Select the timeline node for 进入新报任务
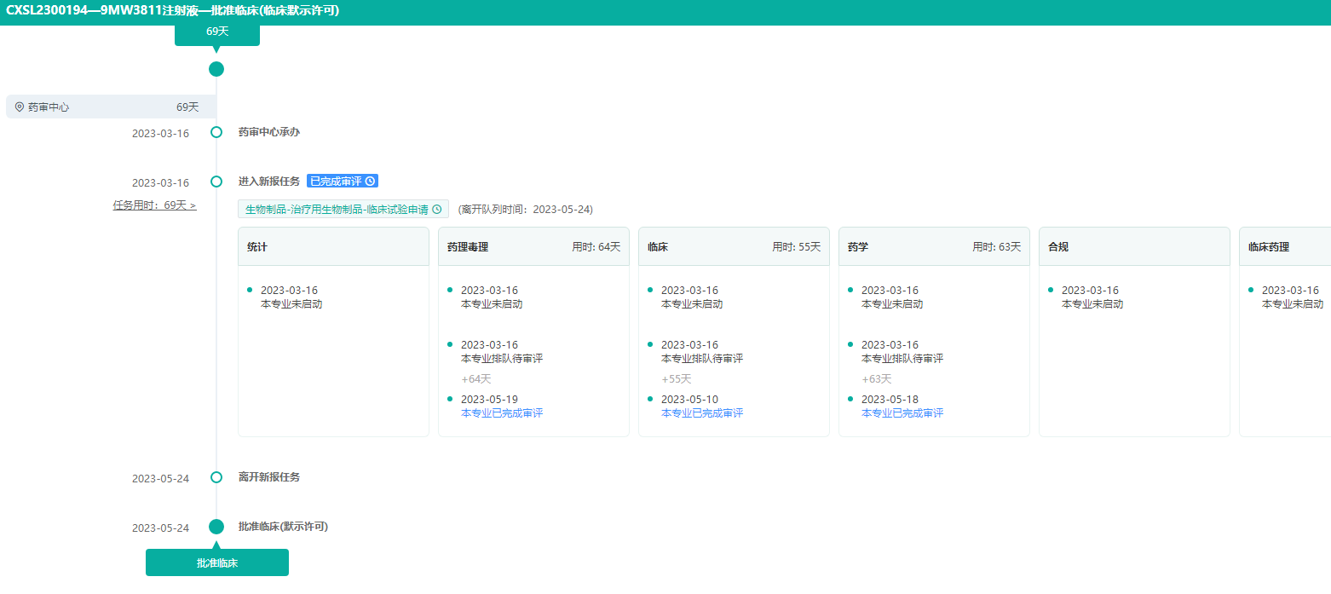The height and width of the screenshot is (594, 1331). point(216,182)
